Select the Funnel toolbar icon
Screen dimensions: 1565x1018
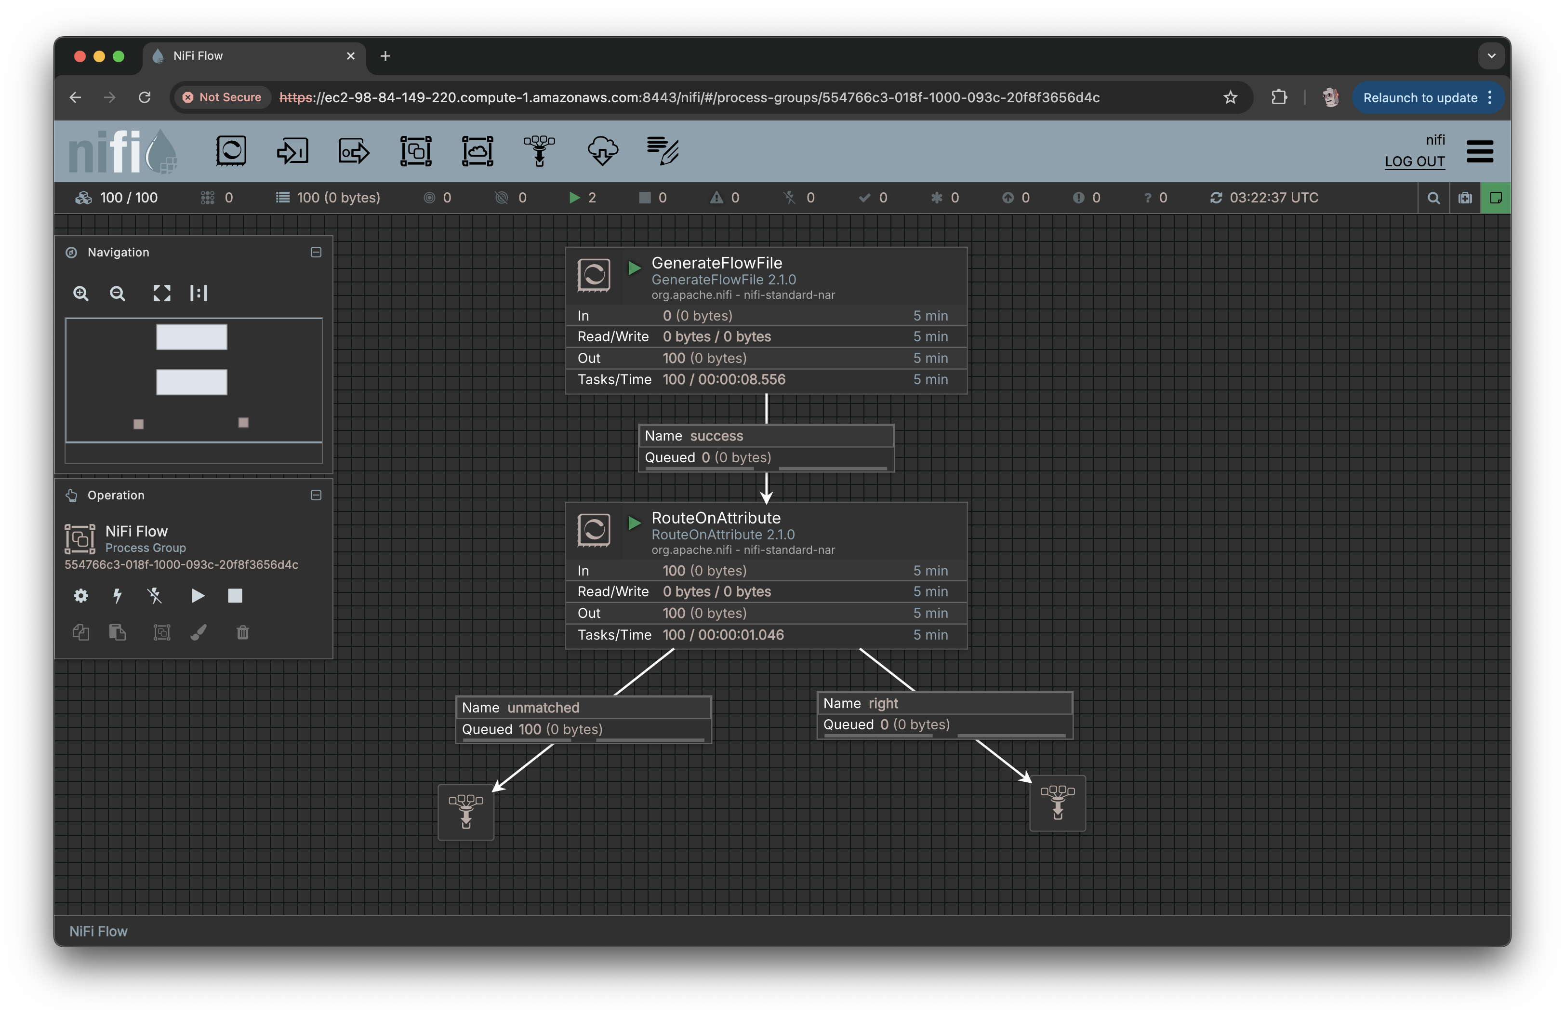click(x=539, y=151)
